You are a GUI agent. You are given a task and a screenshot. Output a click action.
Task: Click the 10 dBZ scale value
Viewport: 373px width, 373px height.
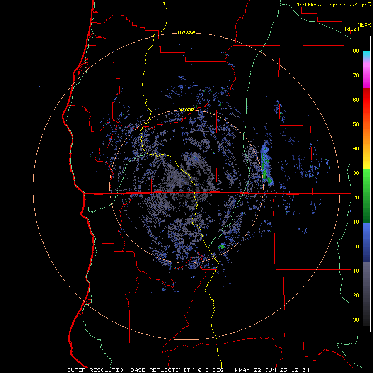356,222
